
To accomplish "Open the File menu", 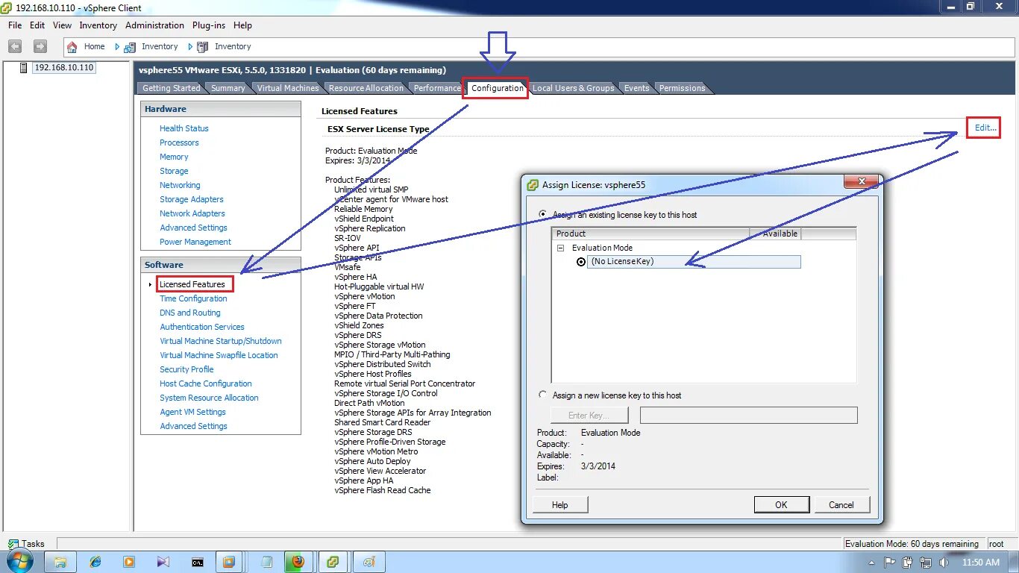I will 15,25.
